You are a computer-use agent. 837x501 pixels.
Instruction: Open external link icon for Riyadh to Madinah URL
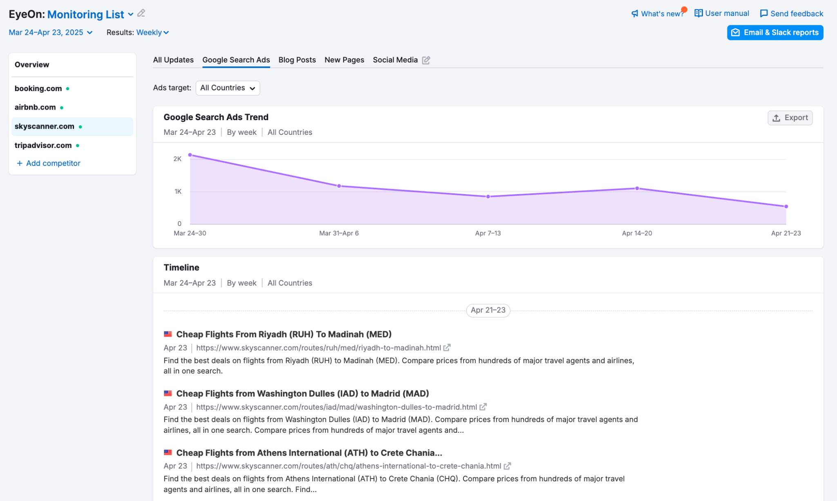point(447,348)
